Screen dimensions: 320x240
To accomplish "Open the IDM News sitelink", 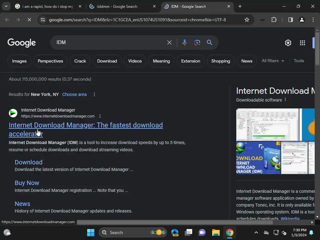I will [22, 204].
